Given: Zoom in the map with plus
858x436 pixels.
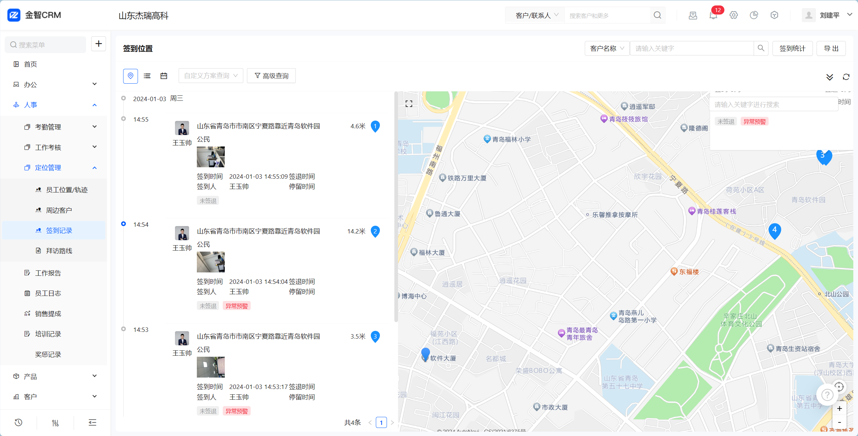Looking at the screenshot, I should coord(839,408).
